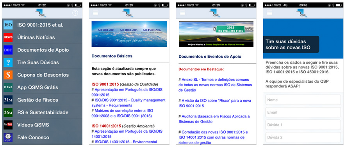Follow the Auditoria Baseada em Riscos link
The width and height of the screenshot is (346, 153).
(x=214, y=119)
